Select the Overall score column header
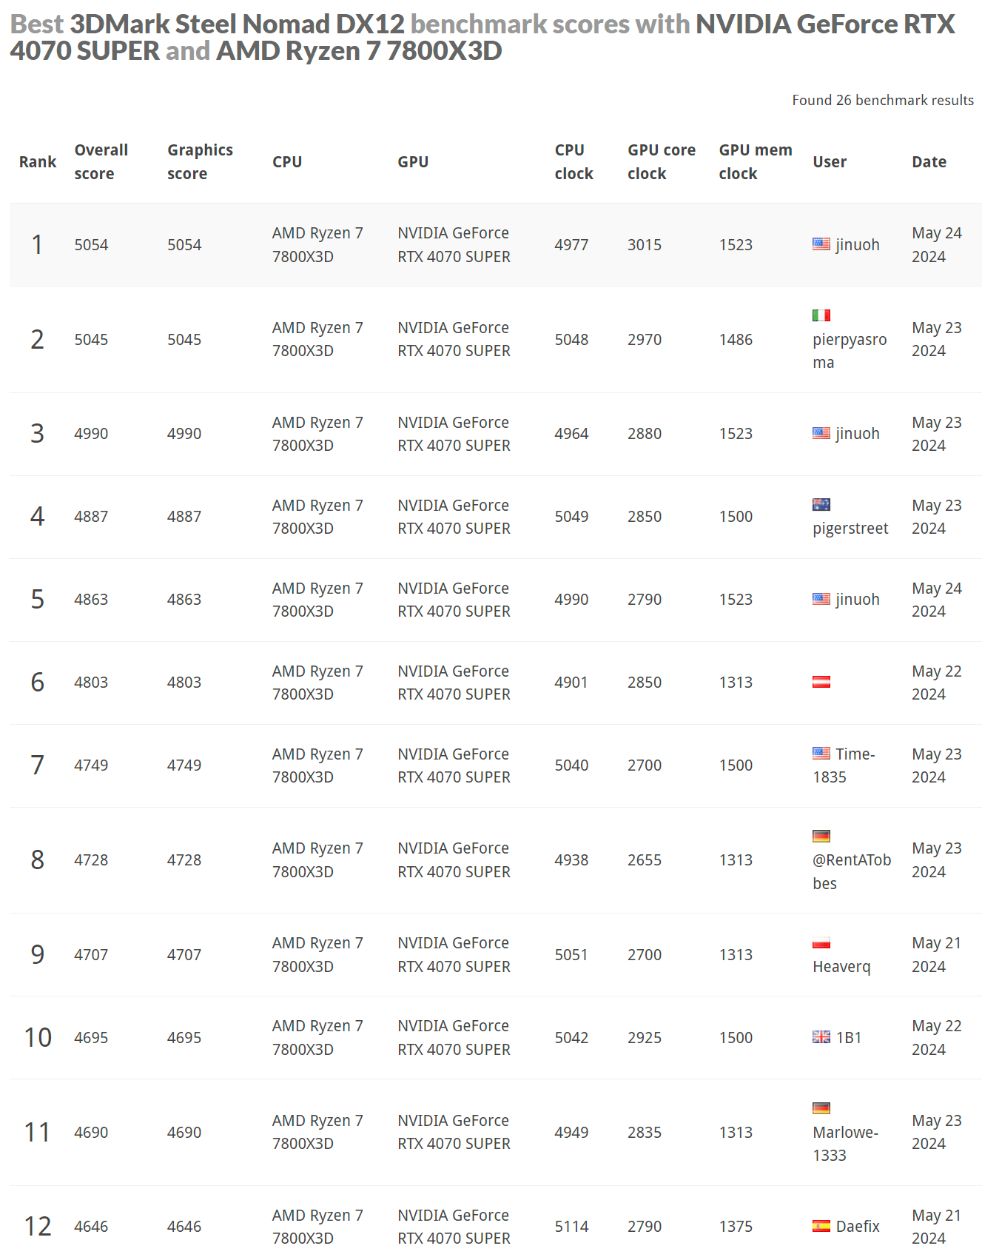 click(x=101, y=161)
